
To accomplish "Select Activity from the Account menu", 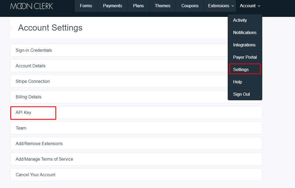I will [245, 20].
